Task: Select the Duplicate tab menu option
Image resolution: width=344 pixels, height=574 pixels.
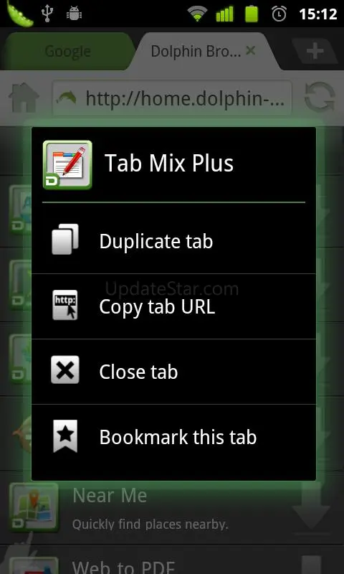Action: [173, 241]
